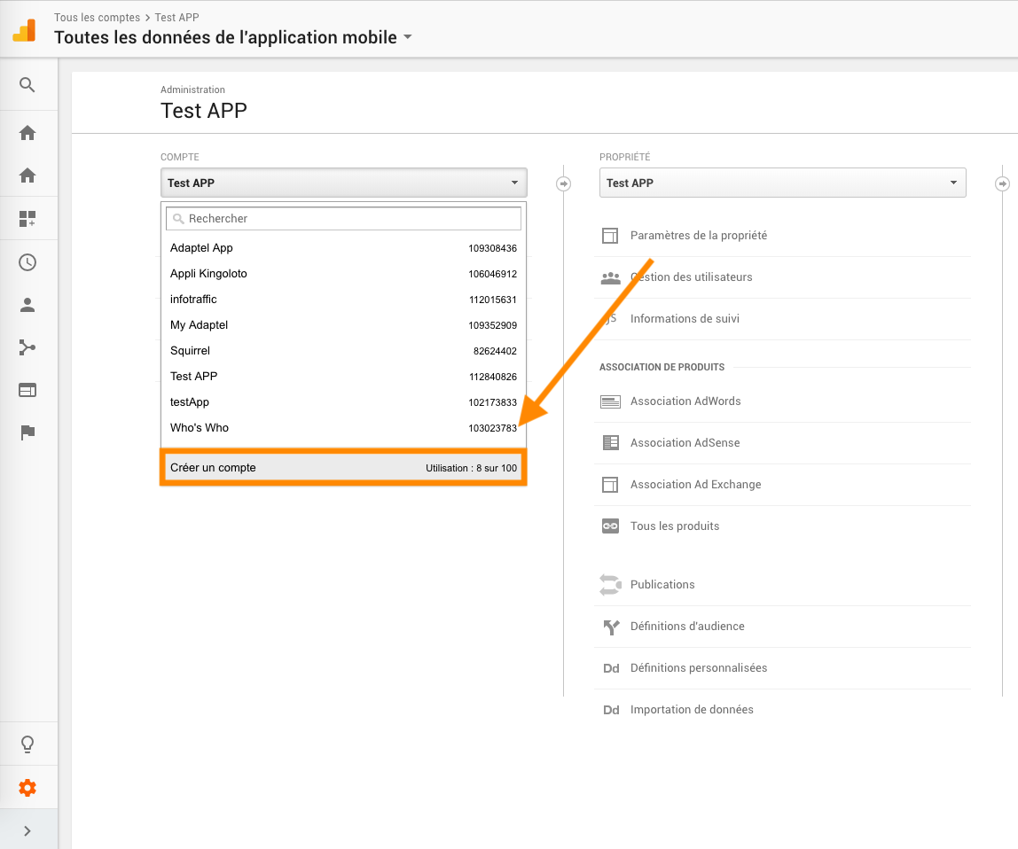Open the Customization dashboards icon in sidebar
Screen dimensions: 1018x849
(x=27, y=219)
